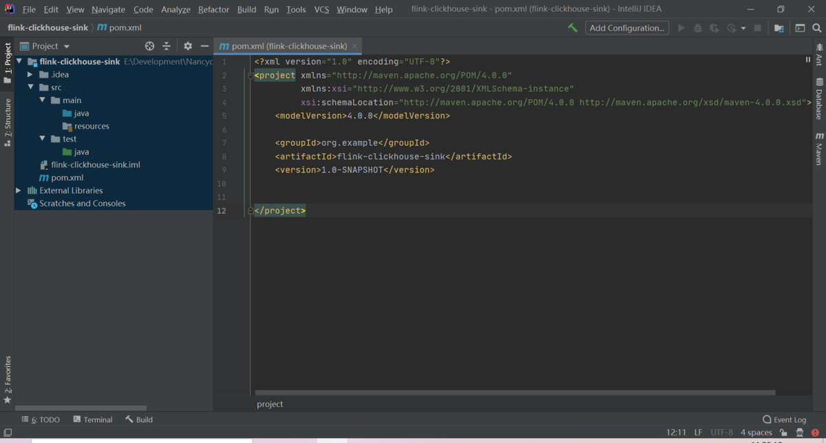Expand the External Libraries node arrow
Image resolution: width=826 pixels, height=443 pixels.
(x=19, y=191)
